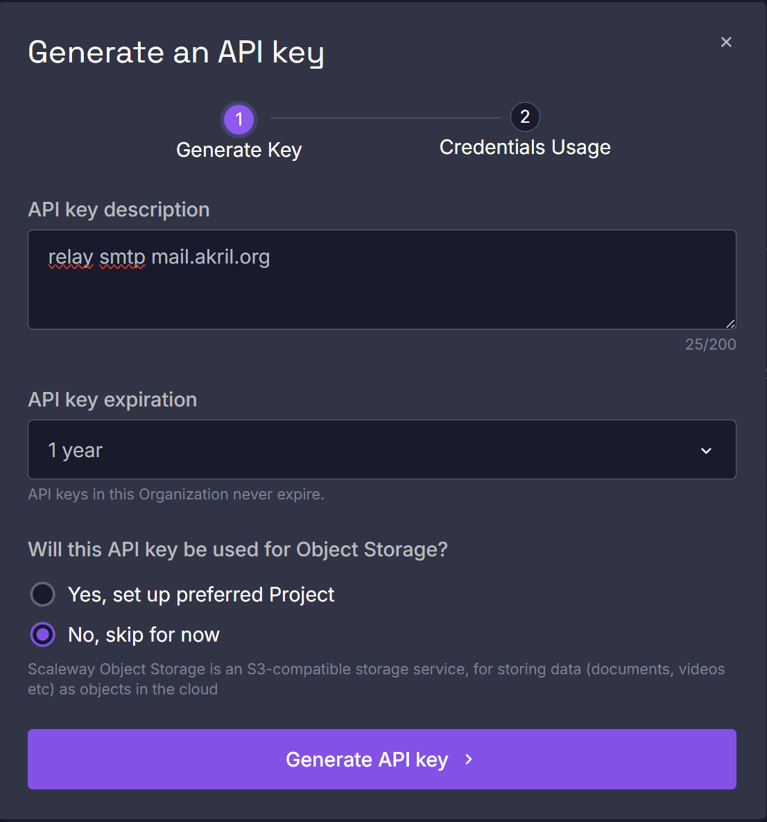Close the Generate an API key dialog

(x=726, y=42)
